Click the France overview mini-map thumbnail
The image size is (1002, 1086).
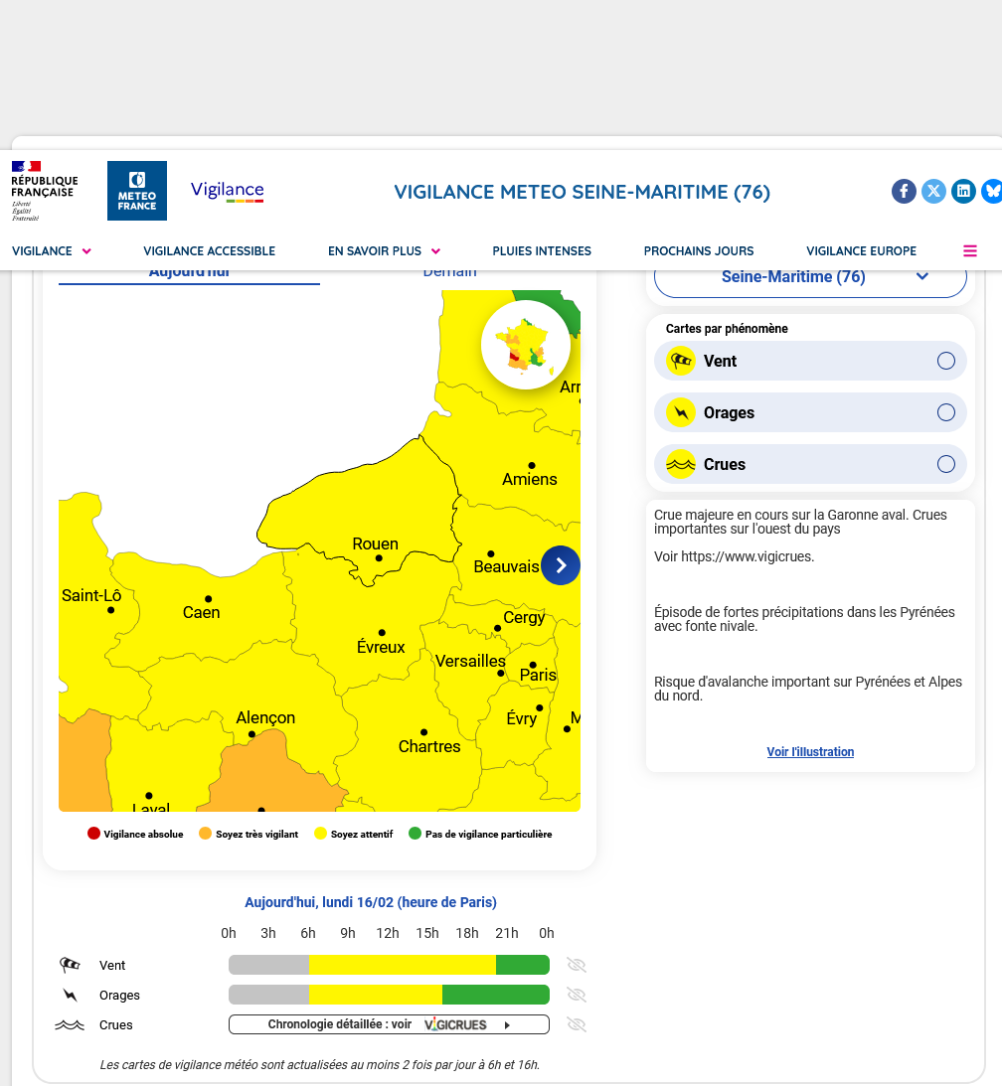[x=526, y=345]
